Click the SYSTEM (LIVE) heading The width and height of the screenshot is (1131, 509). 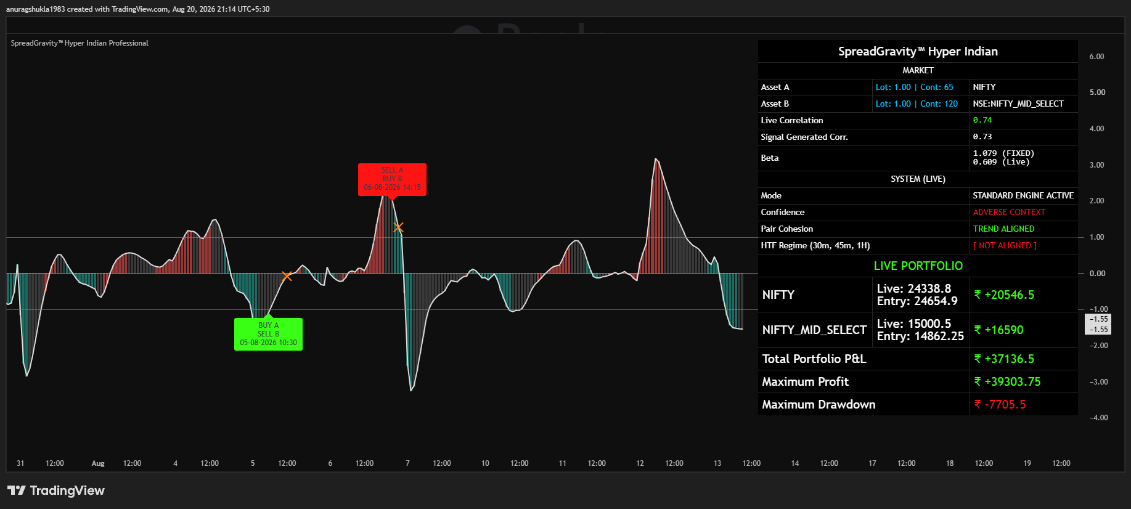918,179
